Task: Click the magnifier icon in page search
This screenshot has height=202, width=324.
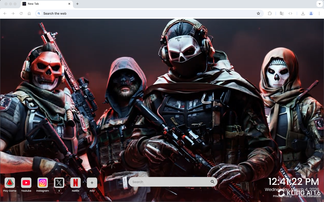Action: click(x=212, y=182)
